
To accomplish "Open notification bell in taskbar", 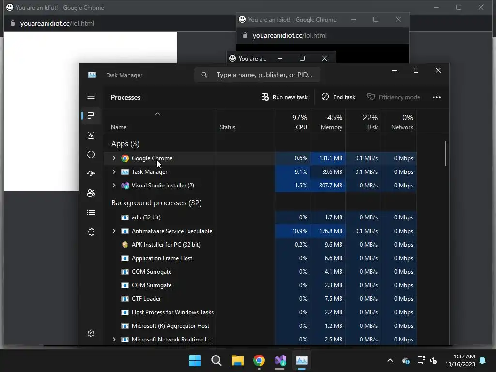I will pyautogui.click(x=483, y=360).
